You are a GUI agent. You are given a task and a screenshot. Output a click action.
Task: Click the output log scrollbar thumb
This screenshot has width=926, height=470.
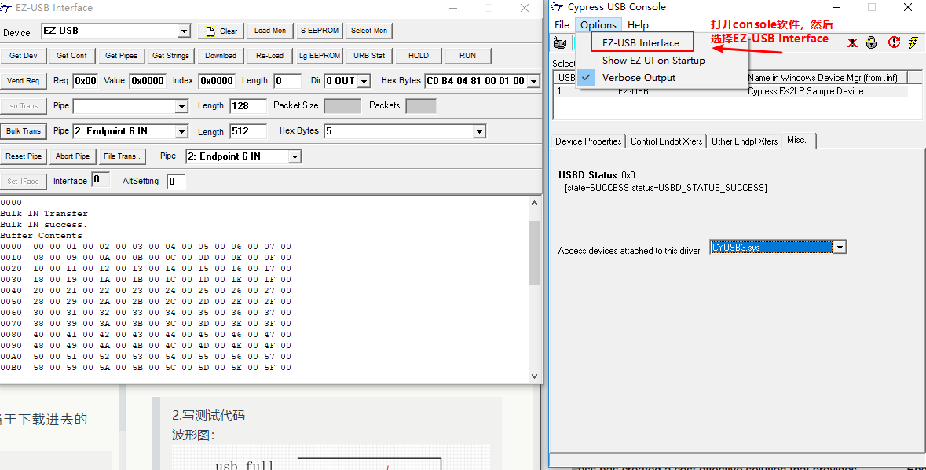(x=534, y=253)
